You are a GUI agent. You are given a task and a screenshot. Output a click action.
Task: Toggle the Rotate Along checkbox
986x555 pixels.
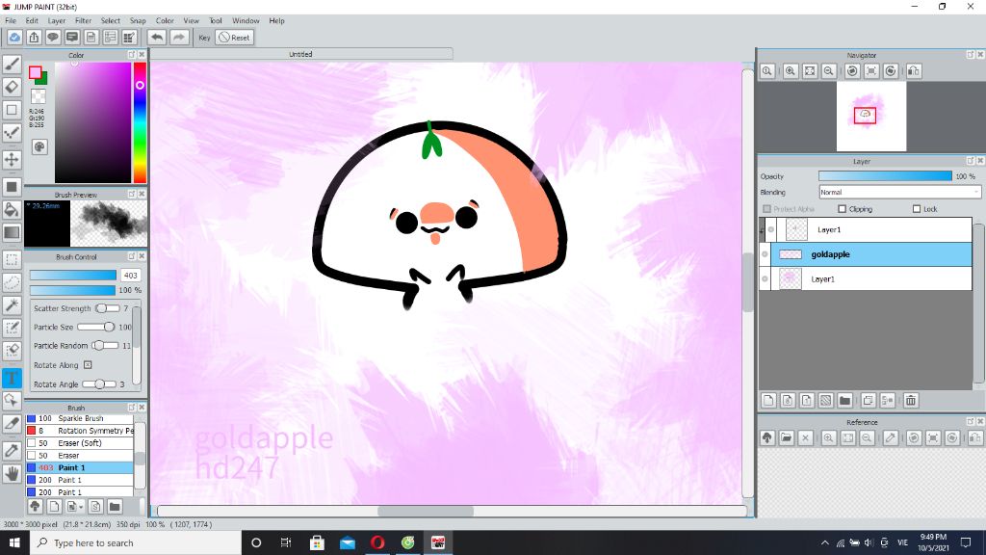pyautogui.click(x=88, y=365)
